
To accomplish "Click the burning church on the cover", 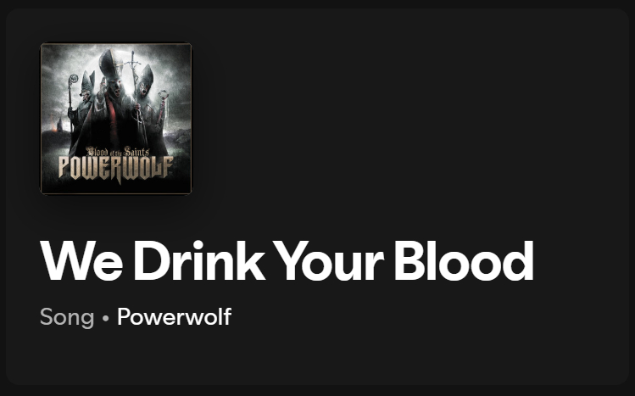I will (x=58, y=125).
